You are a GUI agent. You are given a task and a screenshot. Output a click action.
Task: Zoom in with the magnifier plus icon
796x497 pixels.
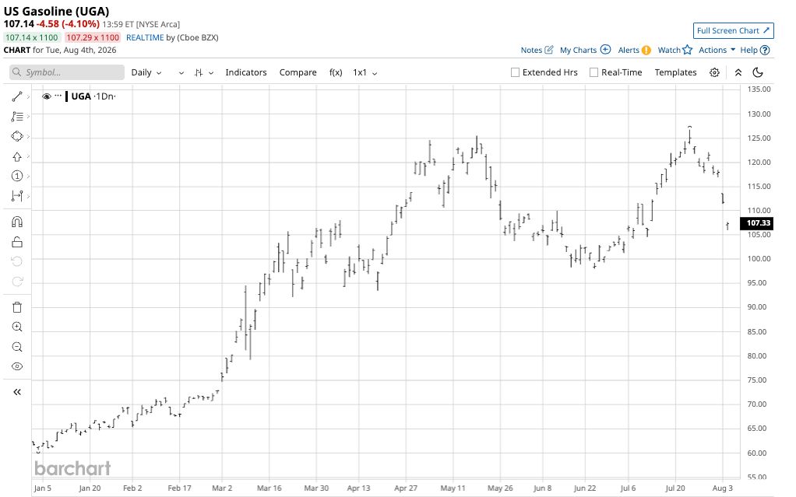(x=17, y=327)
